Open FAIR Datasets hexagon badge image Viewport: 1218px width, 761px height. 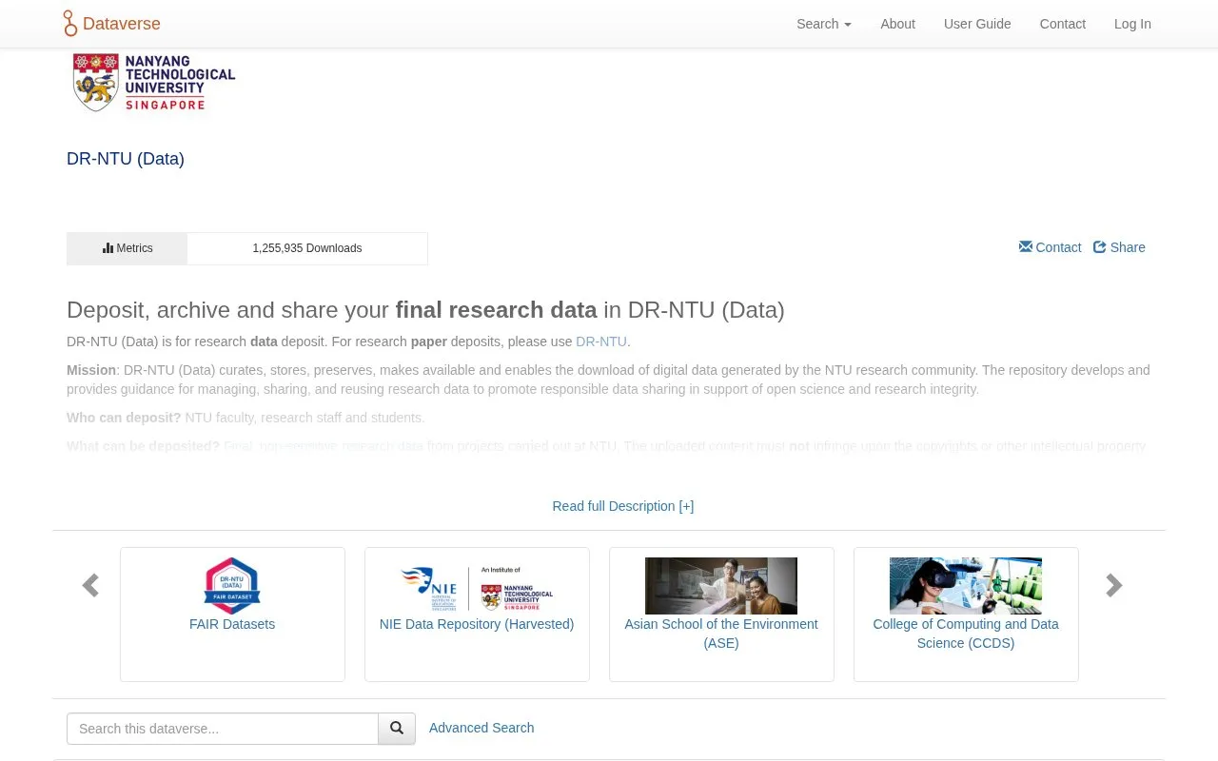pyautogui.click(x=232, y=586)
